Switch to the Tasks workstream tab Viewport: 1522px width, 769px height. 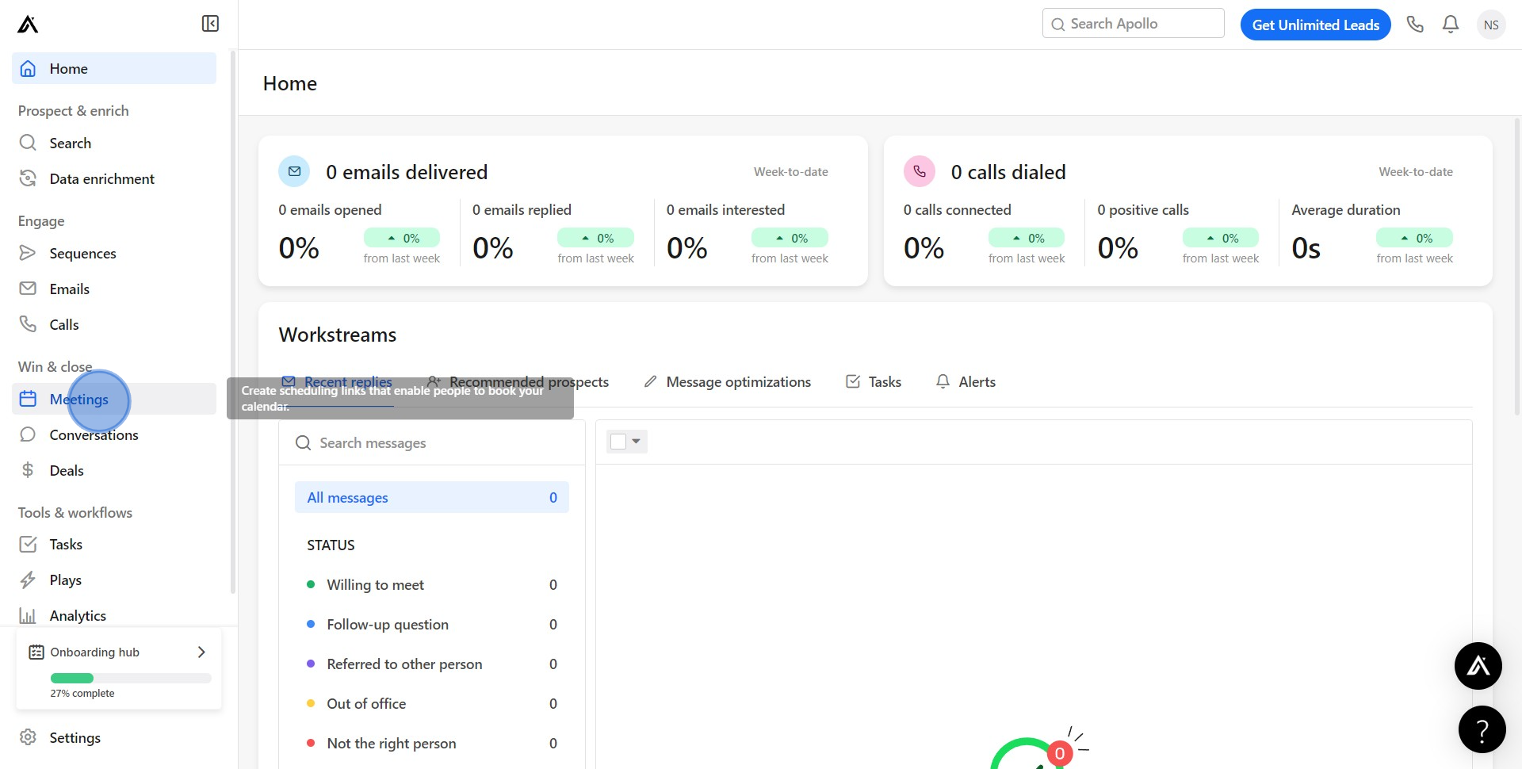pos(874,382)
